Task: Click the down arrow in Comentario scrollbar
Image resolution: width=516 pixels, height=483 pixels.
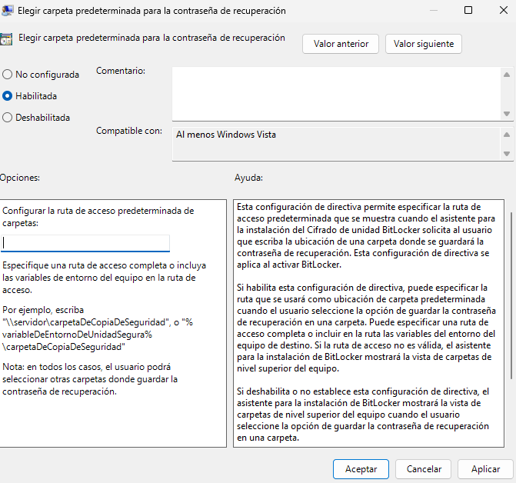Action: click(x=506, y=113)
